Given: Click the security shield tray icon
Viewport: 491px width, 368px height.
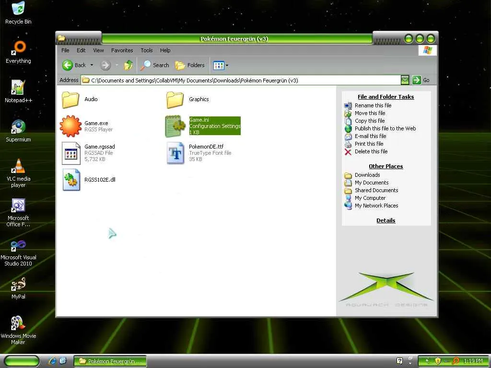Looking at the screenshot, I should (438, 361).
